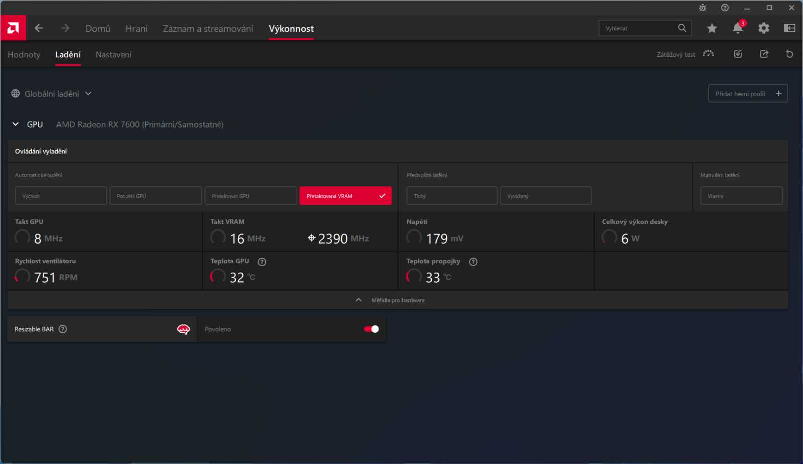
Task: Click the Zátěžový test label
Action: pyautogui.click(x=676, y=55)
